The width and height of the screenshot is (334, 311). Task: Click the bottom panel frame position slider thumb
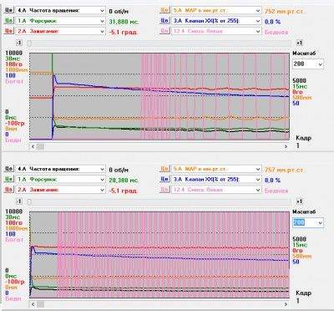tap(29, 201)
